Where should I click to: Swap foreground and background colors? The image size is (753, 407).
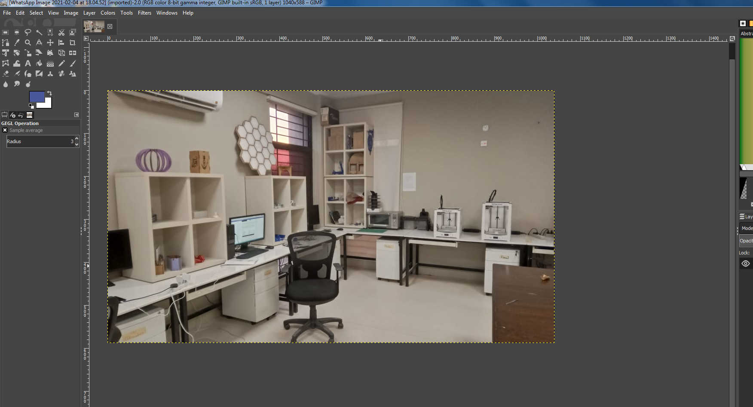(49, 93)
